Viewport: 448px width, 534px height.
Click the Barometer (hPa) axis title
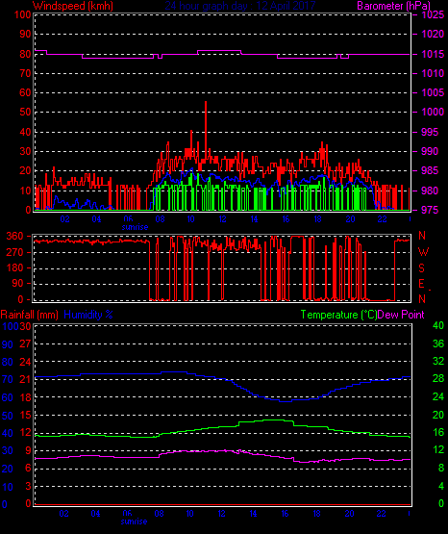[x=393, y=6]
